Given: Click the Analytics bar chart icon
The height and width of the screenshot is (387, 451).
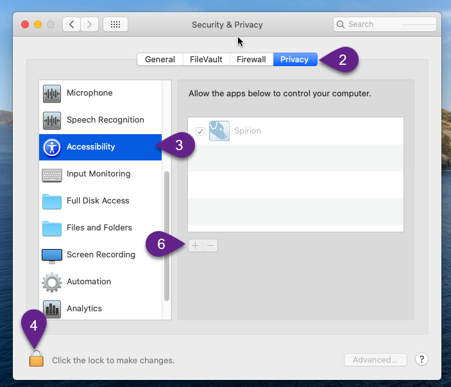Looking at the screenshot, I should pyautogui.click(x=52, y=309).
